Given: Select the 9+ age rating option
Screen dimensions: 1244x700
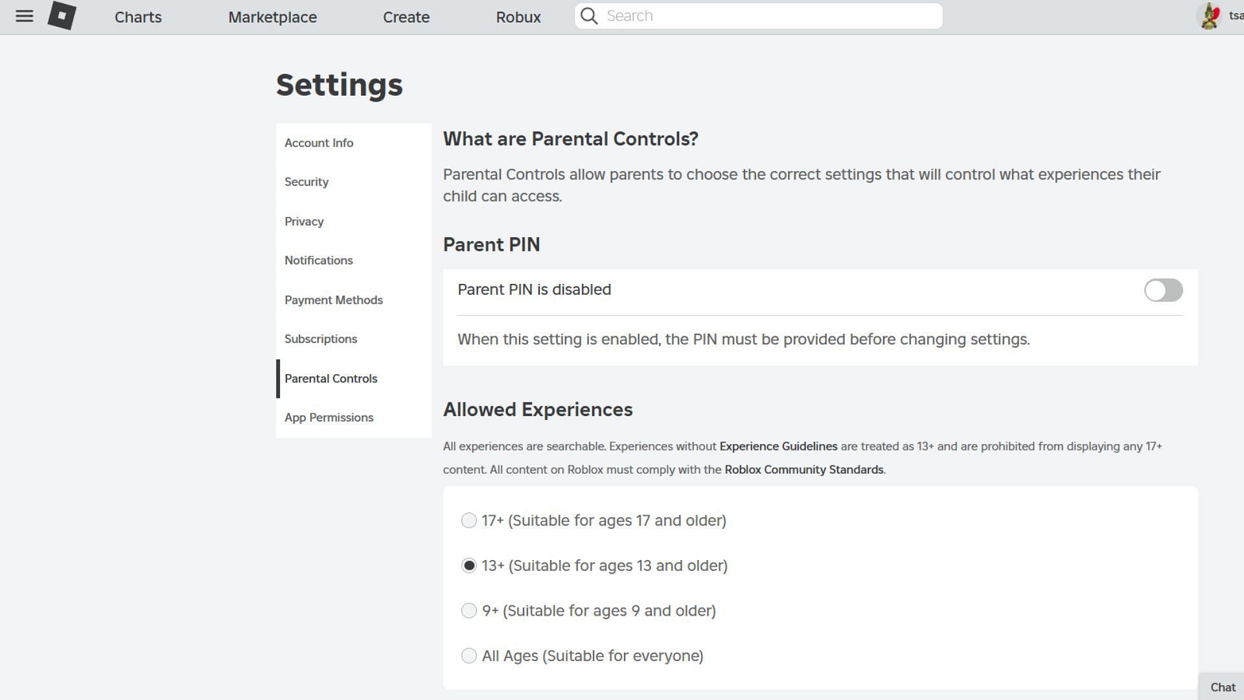Looking at the screenshot, I should click(x=468, y=611).
